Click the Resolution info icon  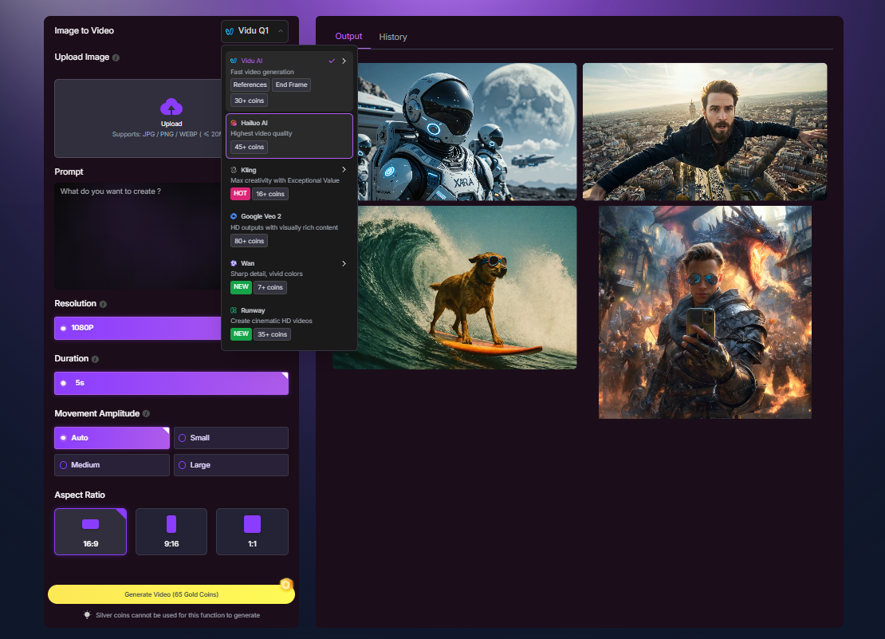click(x=104, y=304)
